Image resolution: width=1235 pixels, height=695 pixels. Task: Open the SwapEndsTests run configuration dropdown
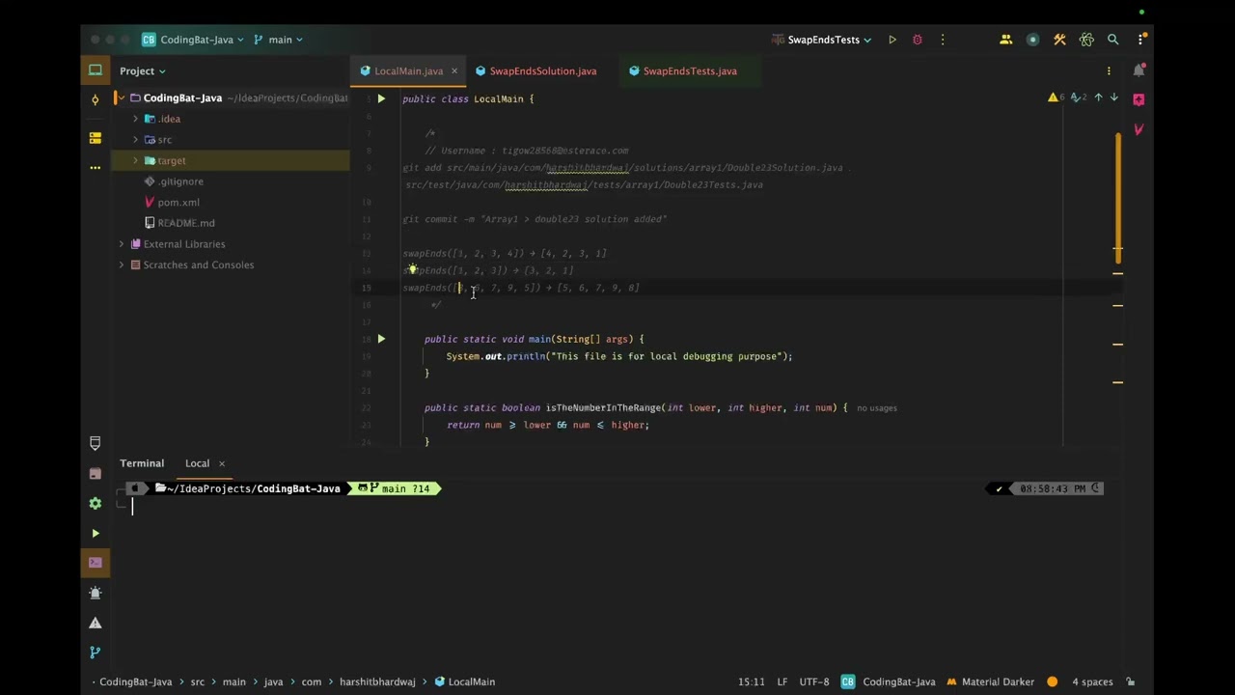pos(822,40)
